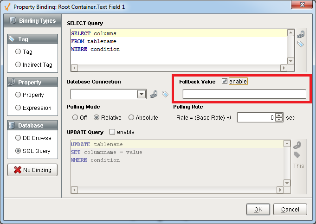Click link icon next to Database Connection
316x224 pixels.
(x=154, y=94)
